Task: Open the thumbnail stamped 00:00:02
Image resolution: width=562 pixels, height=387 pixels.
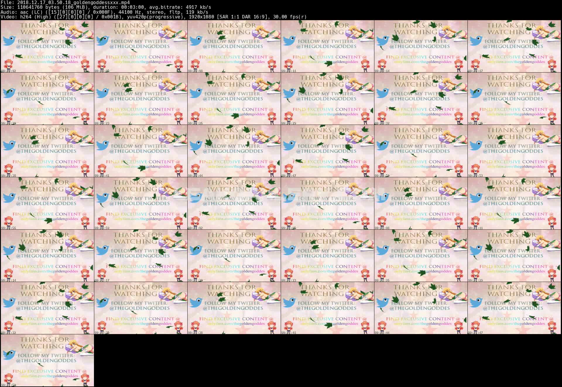Action: (x=47, y=46)
